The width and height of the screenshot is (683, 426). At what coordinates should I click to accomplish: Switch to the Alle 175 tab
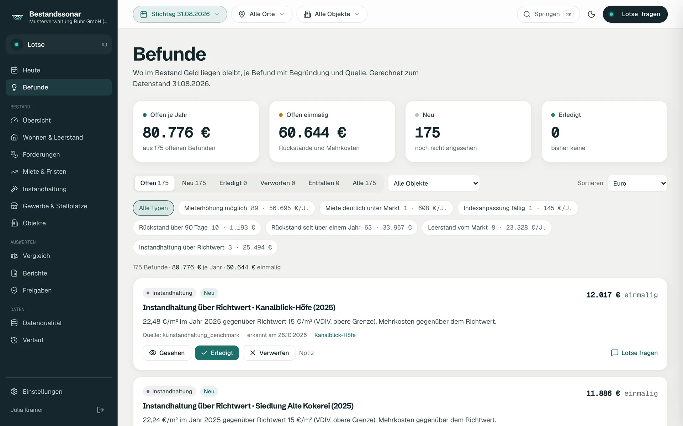364,183
